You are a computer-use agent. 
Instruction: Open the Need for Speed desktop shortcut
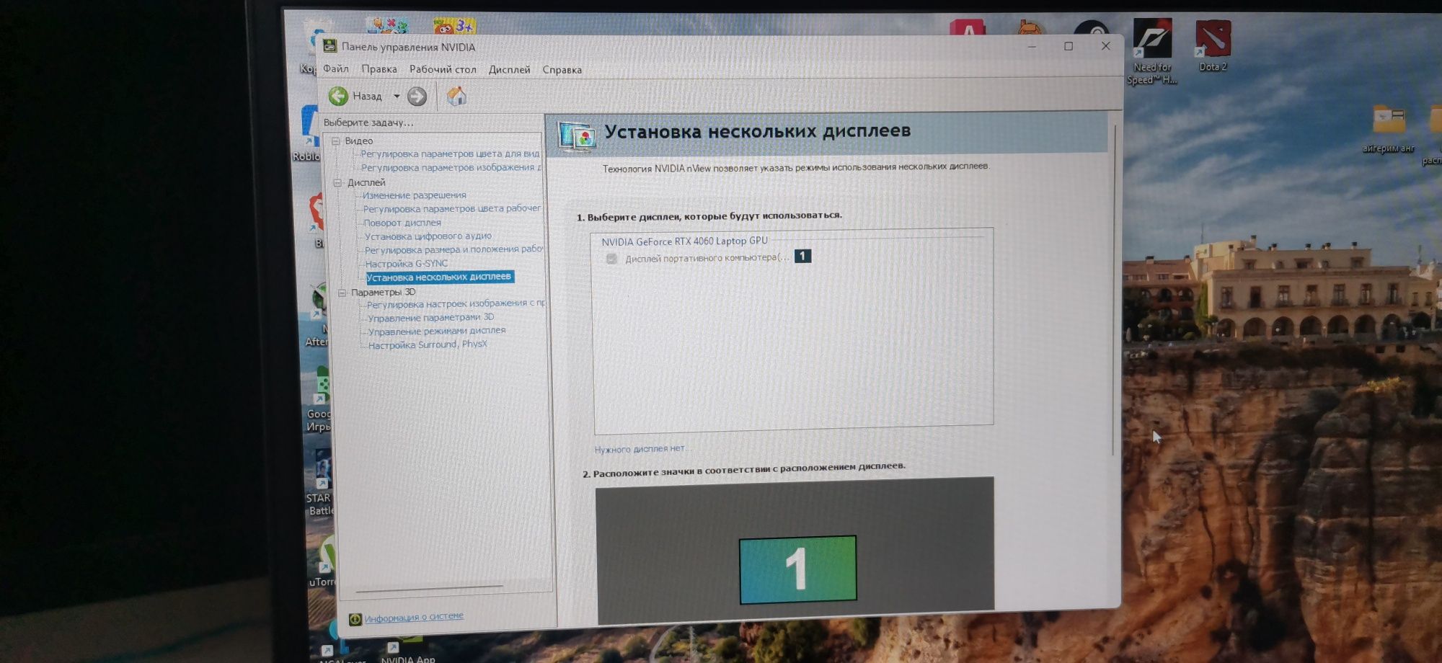tap(1152, 52)
